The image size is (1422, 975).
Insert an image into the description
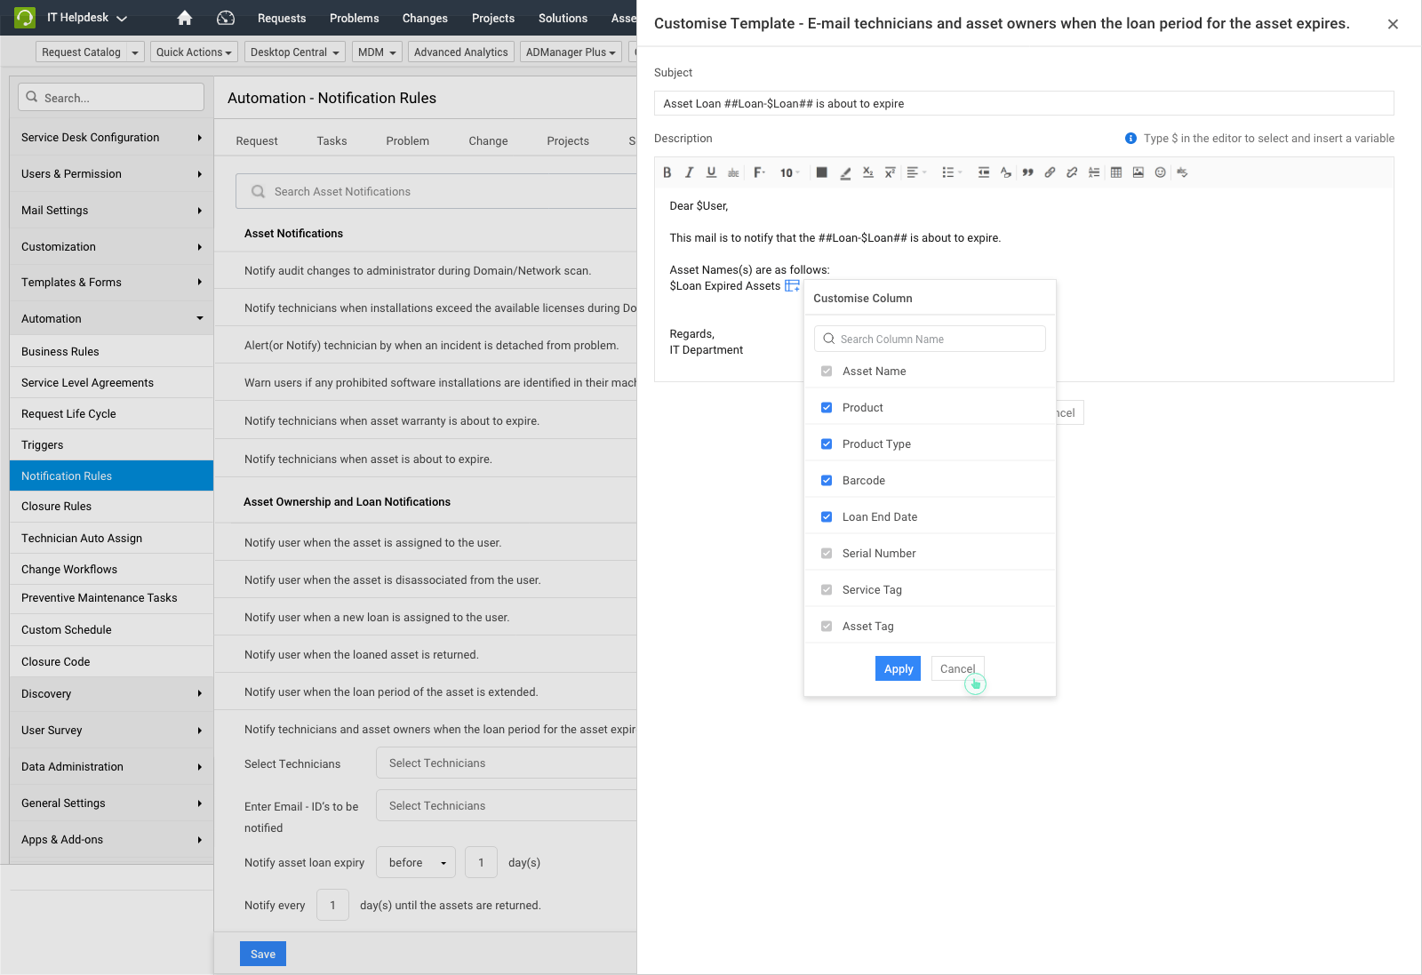click(1138, 172)
